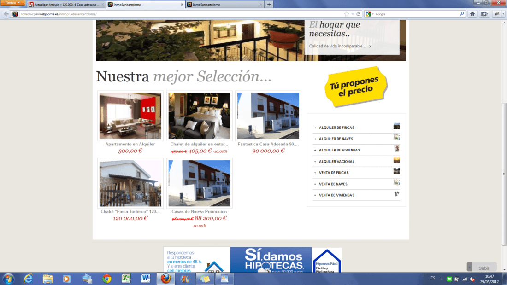Open Windows Explorer folder from taskbar
The height and width of the screenshot is (285, 507).
coord(47,279)
